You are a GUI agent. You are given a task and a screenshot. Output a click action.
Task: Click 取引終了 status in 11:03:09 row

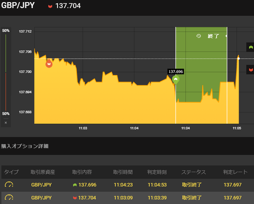point(192,198)
